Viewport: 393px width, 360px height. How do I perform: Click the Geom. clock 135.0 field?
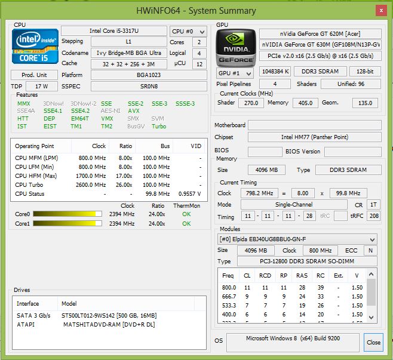(365, 103)
